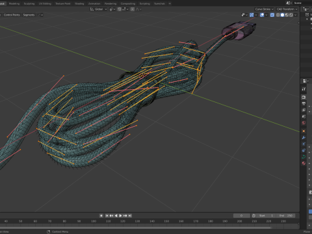Viewport: 312px width, 234px height.
Task: Select solid viewport shading
Action: 282,15
